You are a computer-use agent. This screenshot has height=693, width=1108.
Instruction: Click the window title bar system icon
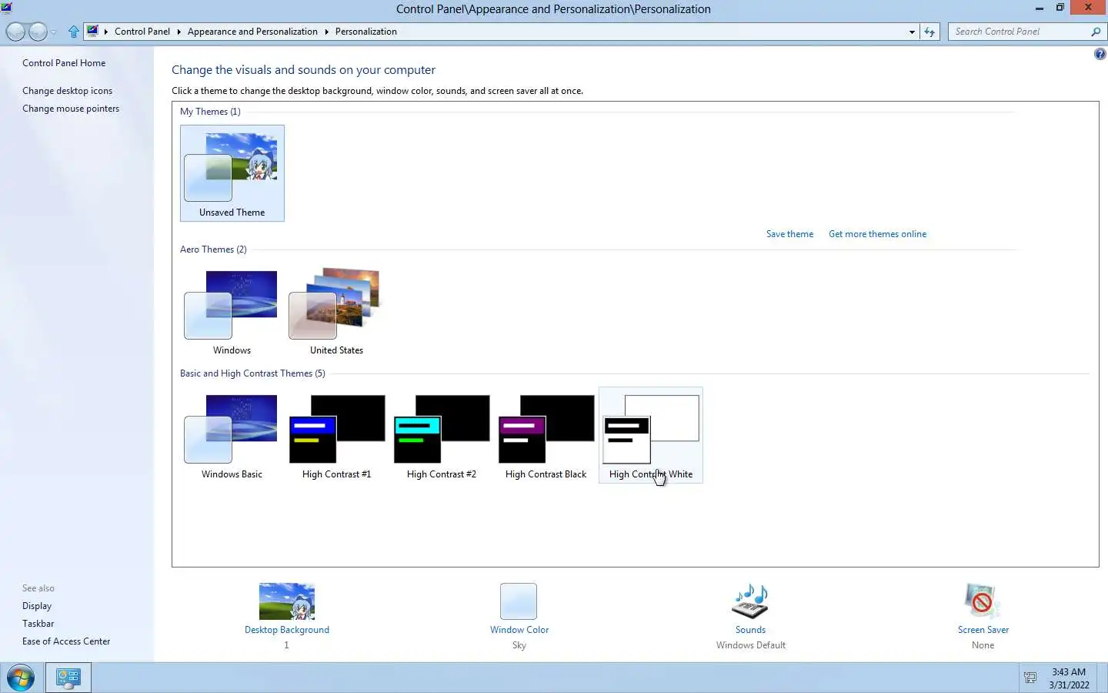click(x=7, y=8)
